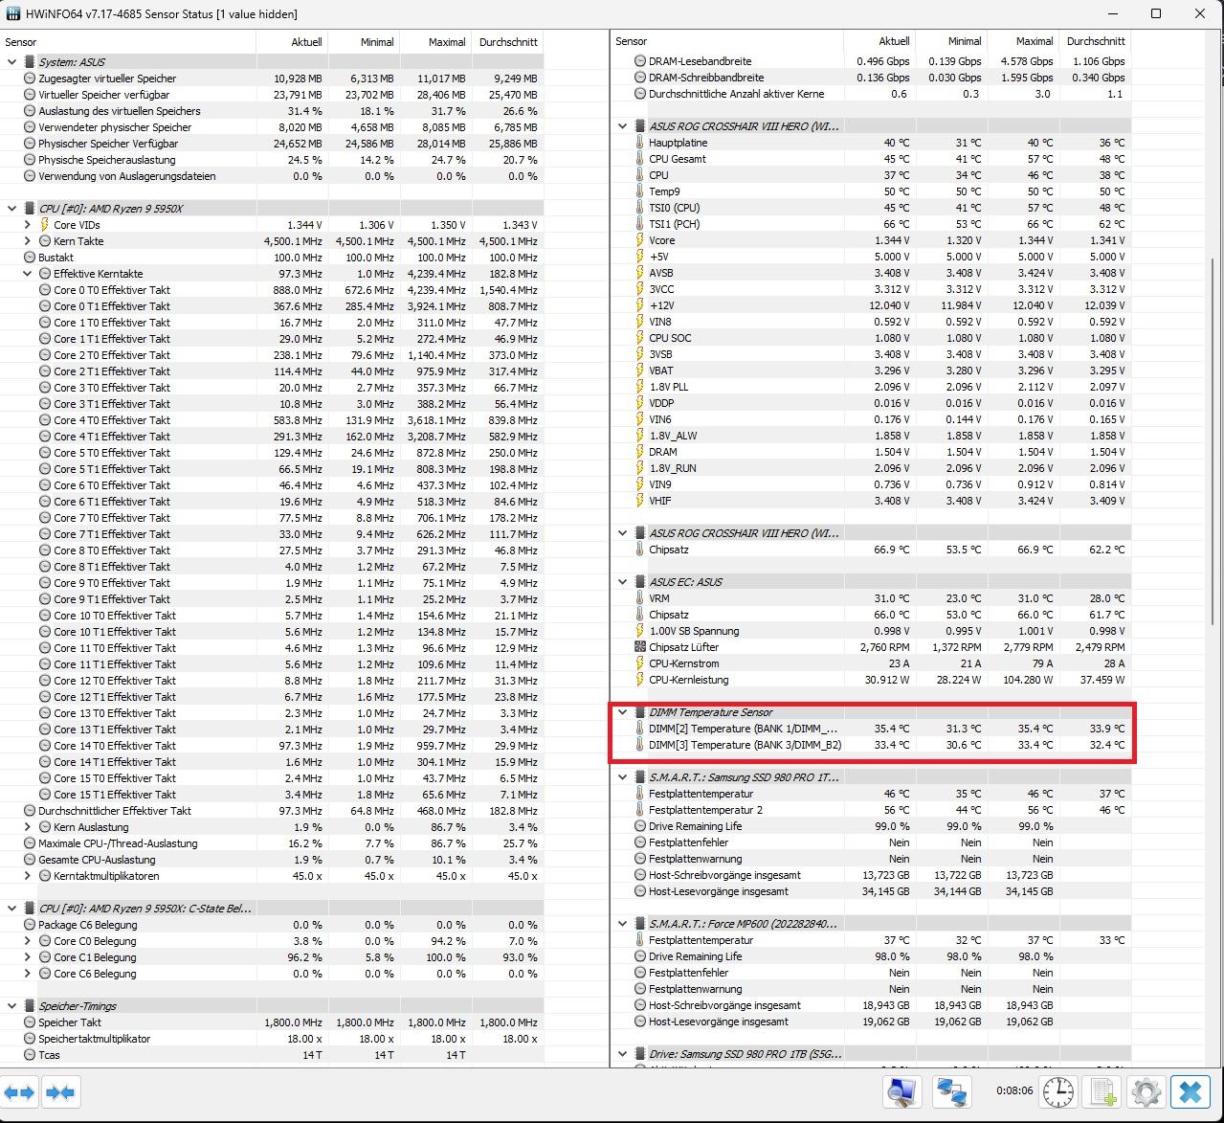Expand the Kern Auslastung row
The height and width of the screenshot is (1123, 1224).
pos(28,827)
